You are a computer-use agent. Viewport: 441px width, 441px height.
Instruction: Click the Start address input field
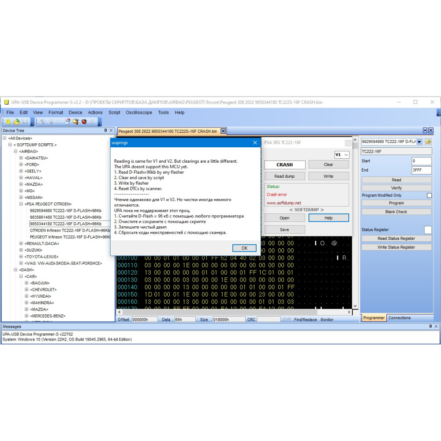coord(421,161)
